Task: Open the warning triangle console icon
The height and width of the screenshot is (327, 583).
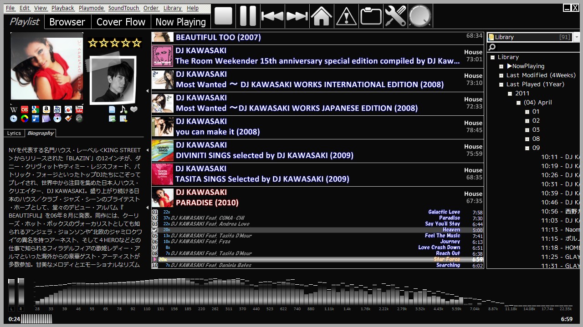Action: 346,16
